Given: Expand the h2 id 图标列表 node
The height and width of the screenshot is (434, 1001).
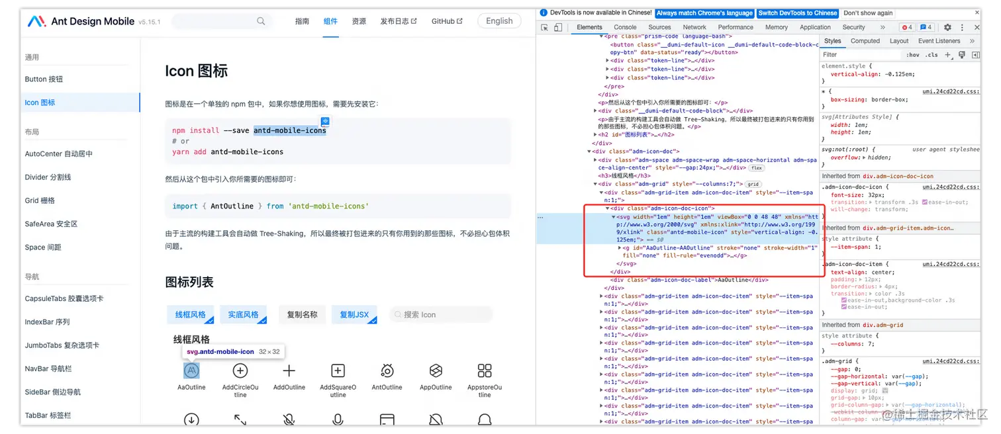Looking at the screenshot, I should 596,134.
